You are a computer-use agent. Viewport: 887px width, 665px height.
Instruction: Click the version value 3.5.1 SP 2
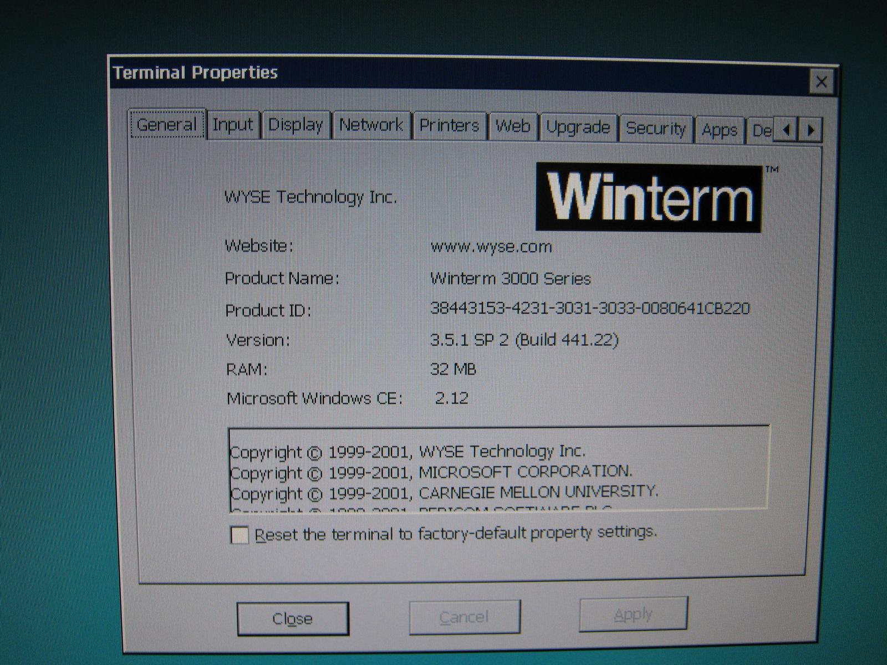524,339
